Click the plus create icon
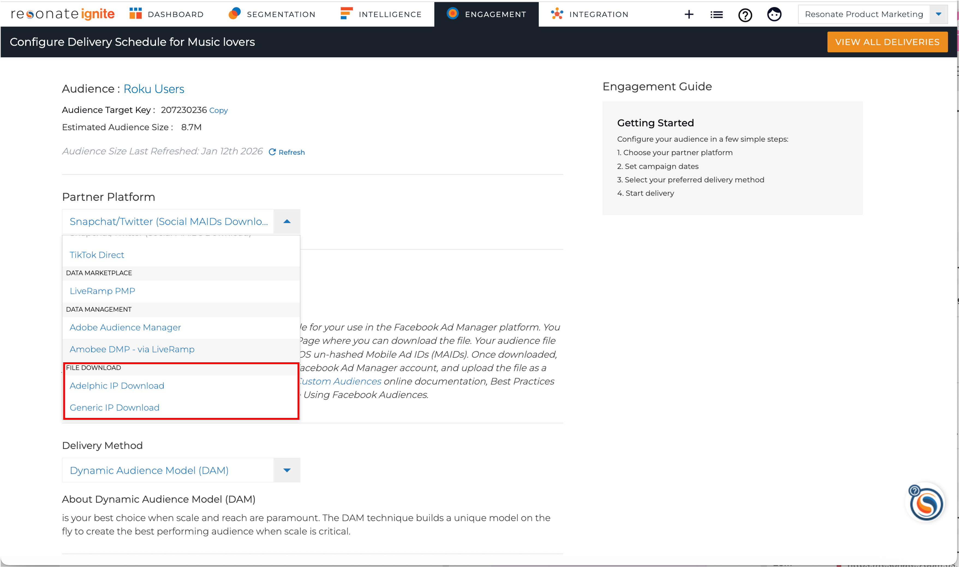Image resolution: width=959 pixels, height=567 pixels. (689, 14)
